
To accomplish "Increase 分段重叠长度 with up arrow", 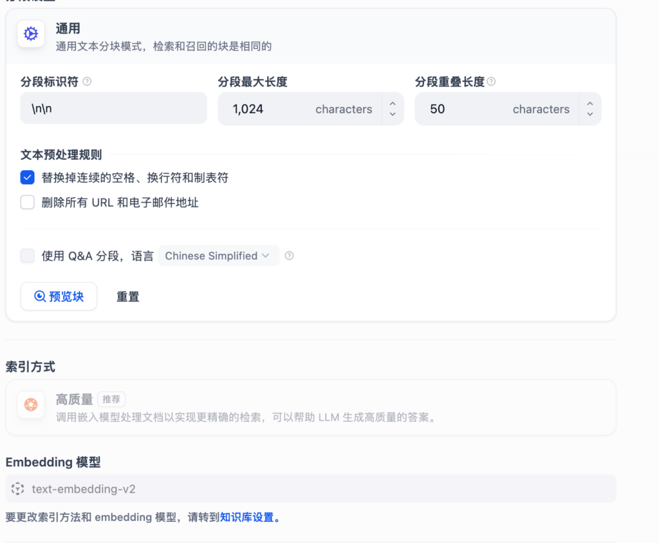I will (590, 104).
